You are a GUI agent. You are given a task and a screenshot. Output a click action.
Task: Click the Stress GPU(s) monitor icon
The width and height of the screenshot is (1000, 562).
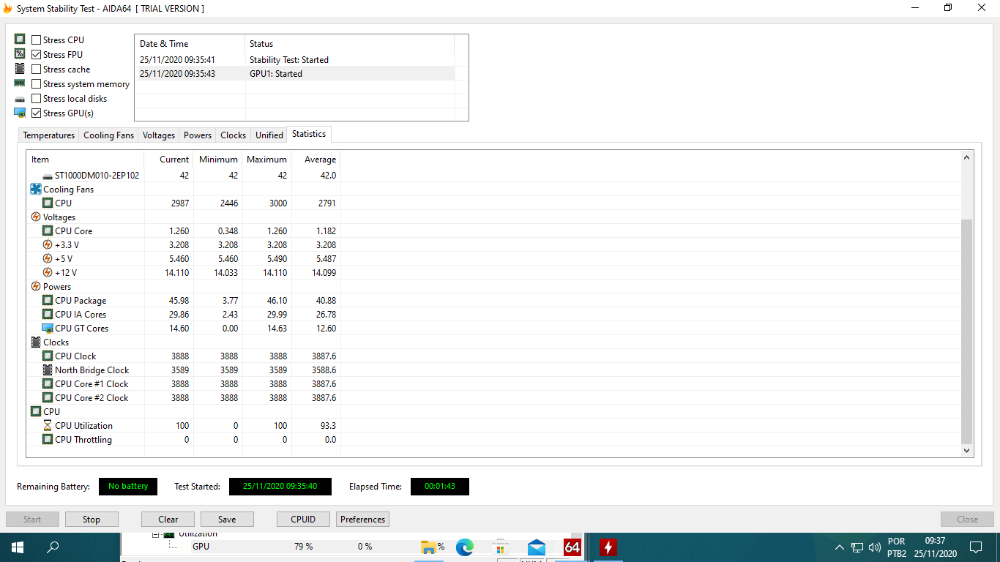(x=20, y=113)
